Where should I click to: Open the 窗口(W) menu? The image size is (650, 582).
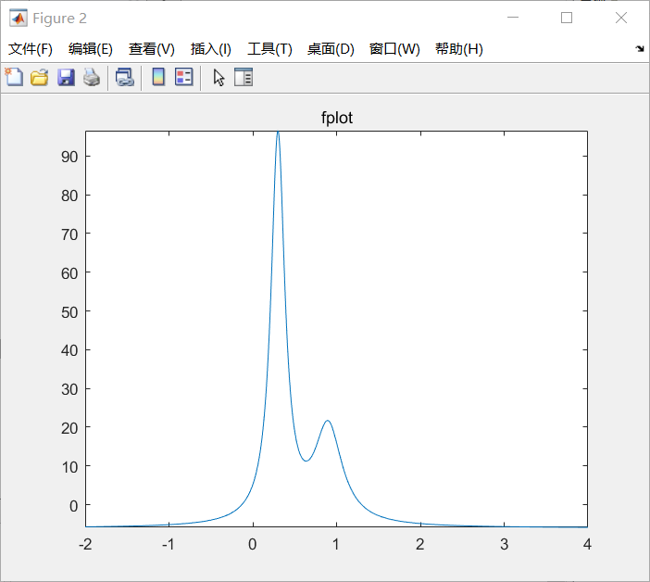pyautogui.click(x=394, y=49)
